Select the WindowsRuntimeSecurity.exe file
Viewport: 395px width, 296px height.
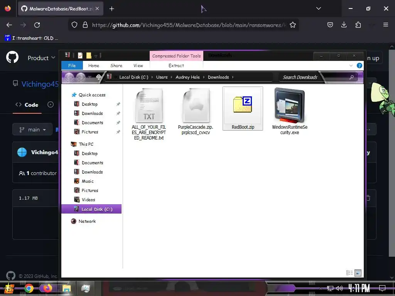290,111
